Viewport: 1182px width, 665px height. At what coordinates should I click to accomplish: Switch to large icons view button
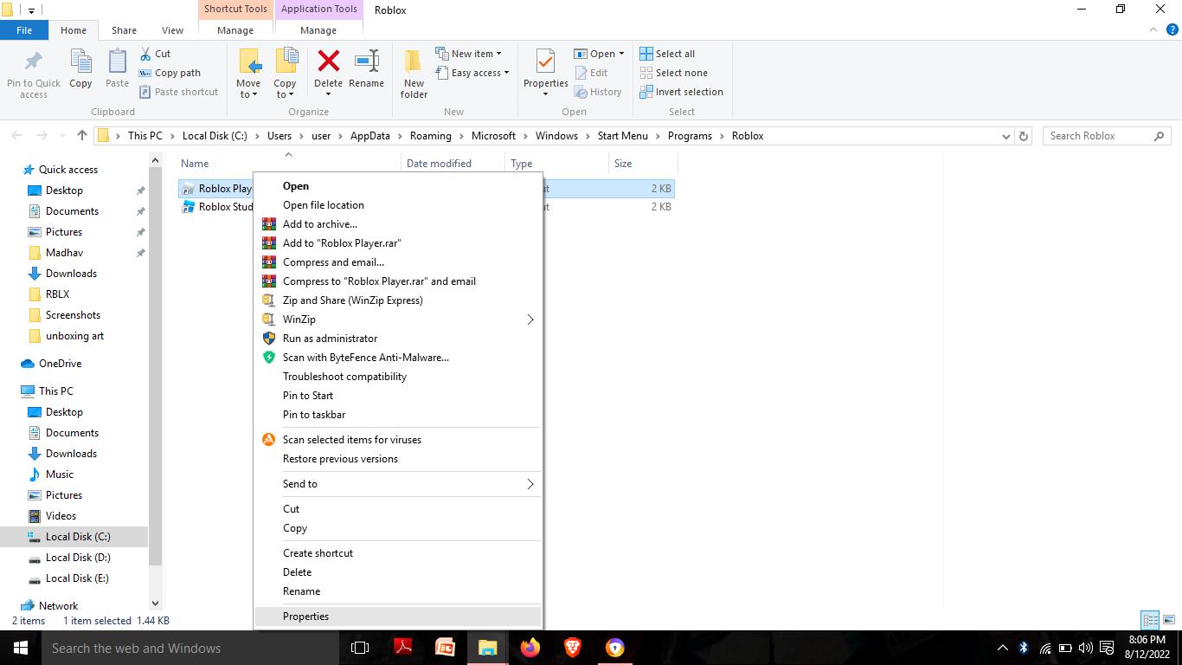[x=1167, y=620]
